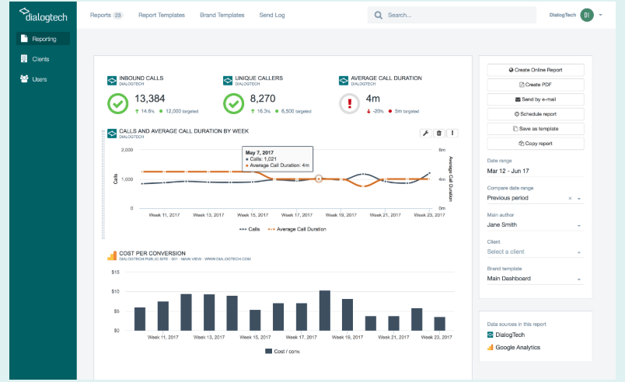Go to Clients in the sidebar
The height and width of the screenshot is (382, 625).
click(40, 59)
